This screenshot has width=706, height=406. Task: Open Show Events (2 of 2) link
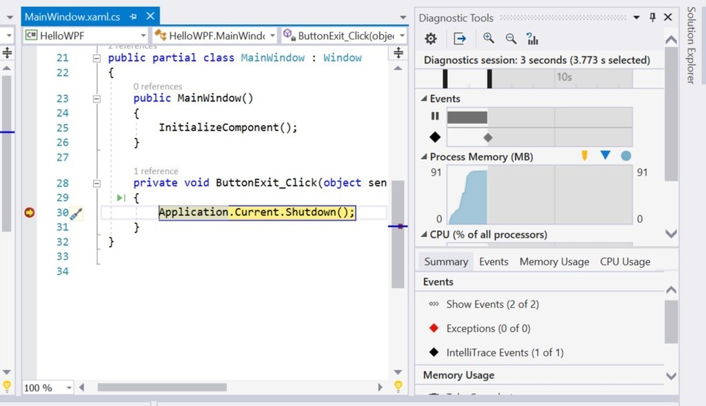click(492, 304)
